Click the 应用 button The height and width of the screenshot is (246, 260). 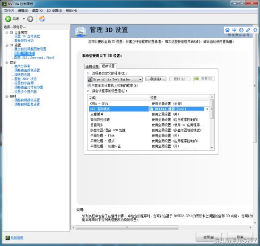(208, 237)
